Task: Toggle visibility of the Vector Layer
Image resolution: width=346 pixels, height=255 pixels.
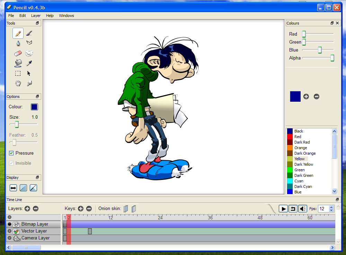Action: (x=10, y=231)
